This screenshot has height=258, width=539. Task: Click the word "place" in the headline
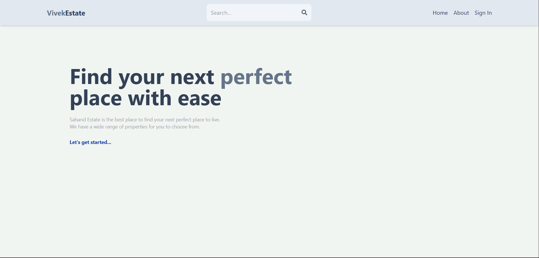tap(96, 98)
